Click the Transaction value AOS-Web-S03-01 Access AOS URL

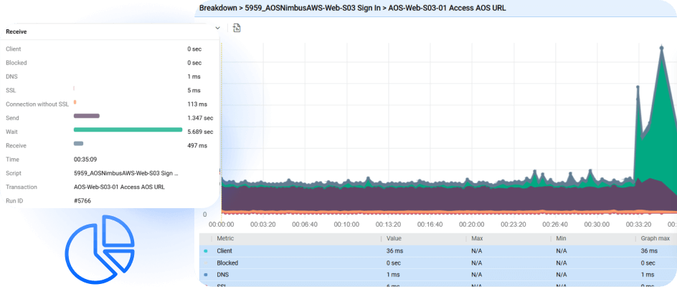pos(119,187)
